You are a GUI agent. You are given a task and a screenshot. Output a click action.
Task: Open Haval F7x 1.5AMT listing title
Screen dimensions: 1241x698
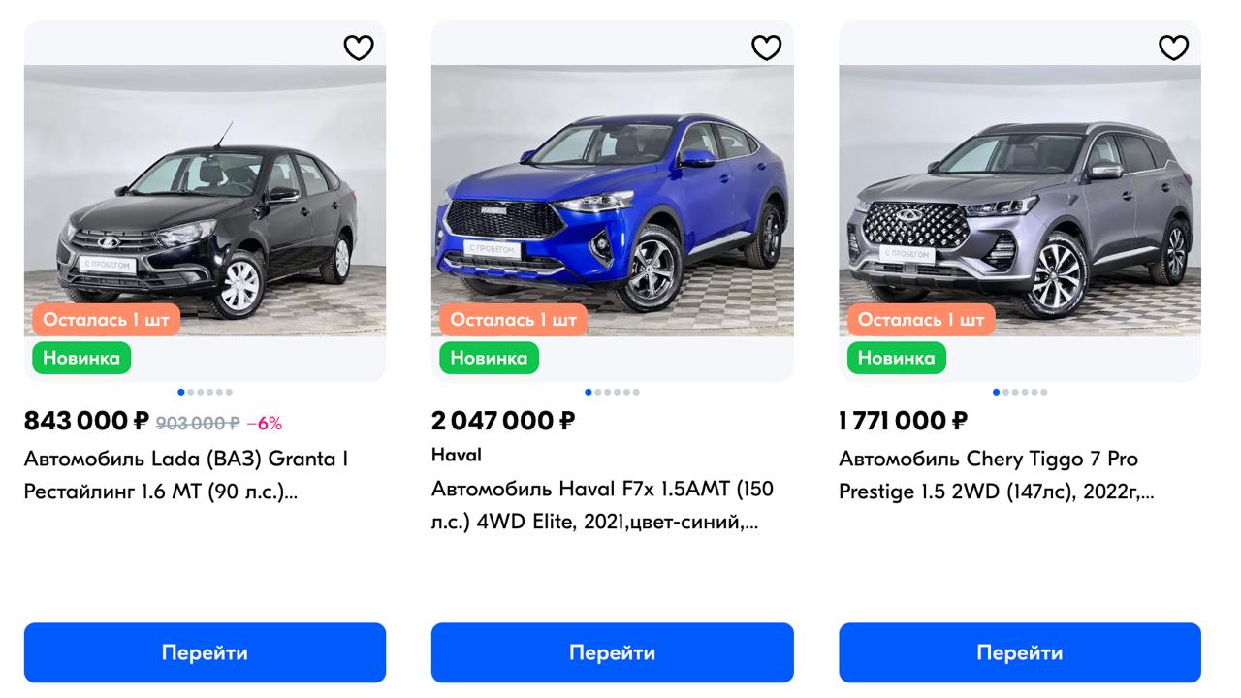coord(602,505)
